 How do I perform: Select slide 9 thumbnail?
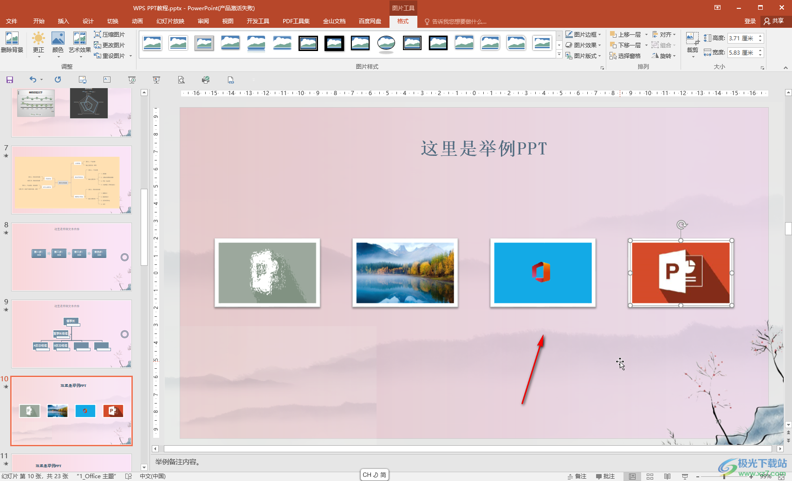click(71, 334)
